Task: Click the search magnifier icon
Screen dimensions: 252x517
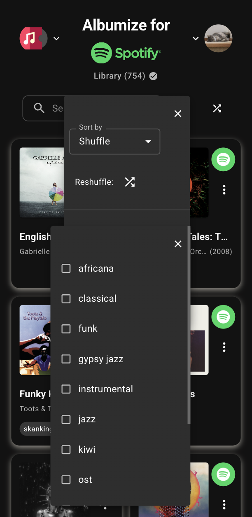Action: [x=39, y=108]
